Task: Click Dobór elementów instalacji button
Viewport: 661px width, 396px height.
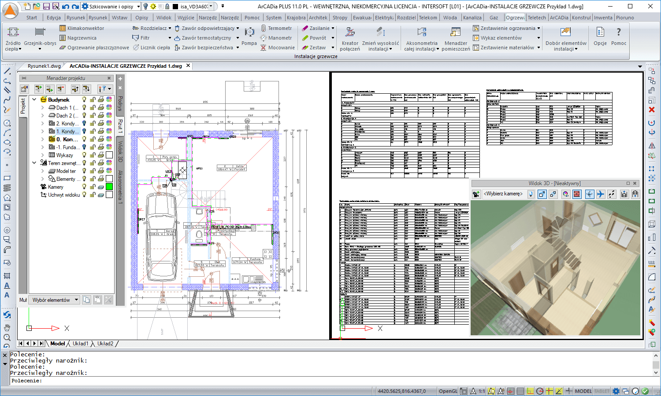Action: tap(566, 39)
